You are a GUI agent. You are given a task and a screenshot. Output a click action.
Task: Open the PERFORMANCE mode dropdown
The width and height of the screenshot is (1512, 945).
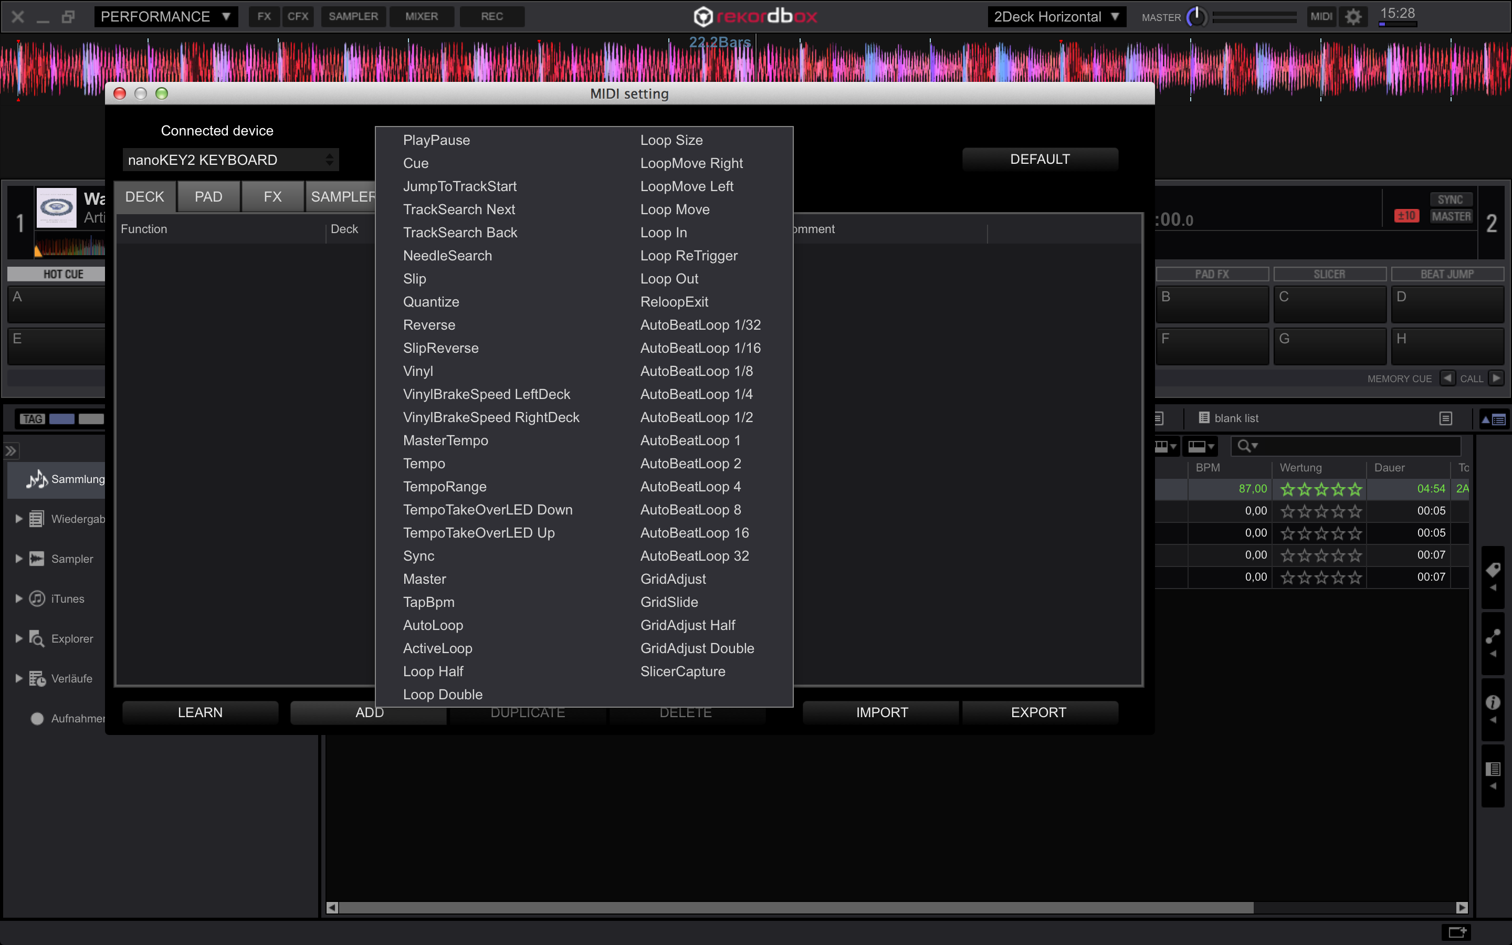(x=165, y=17)
